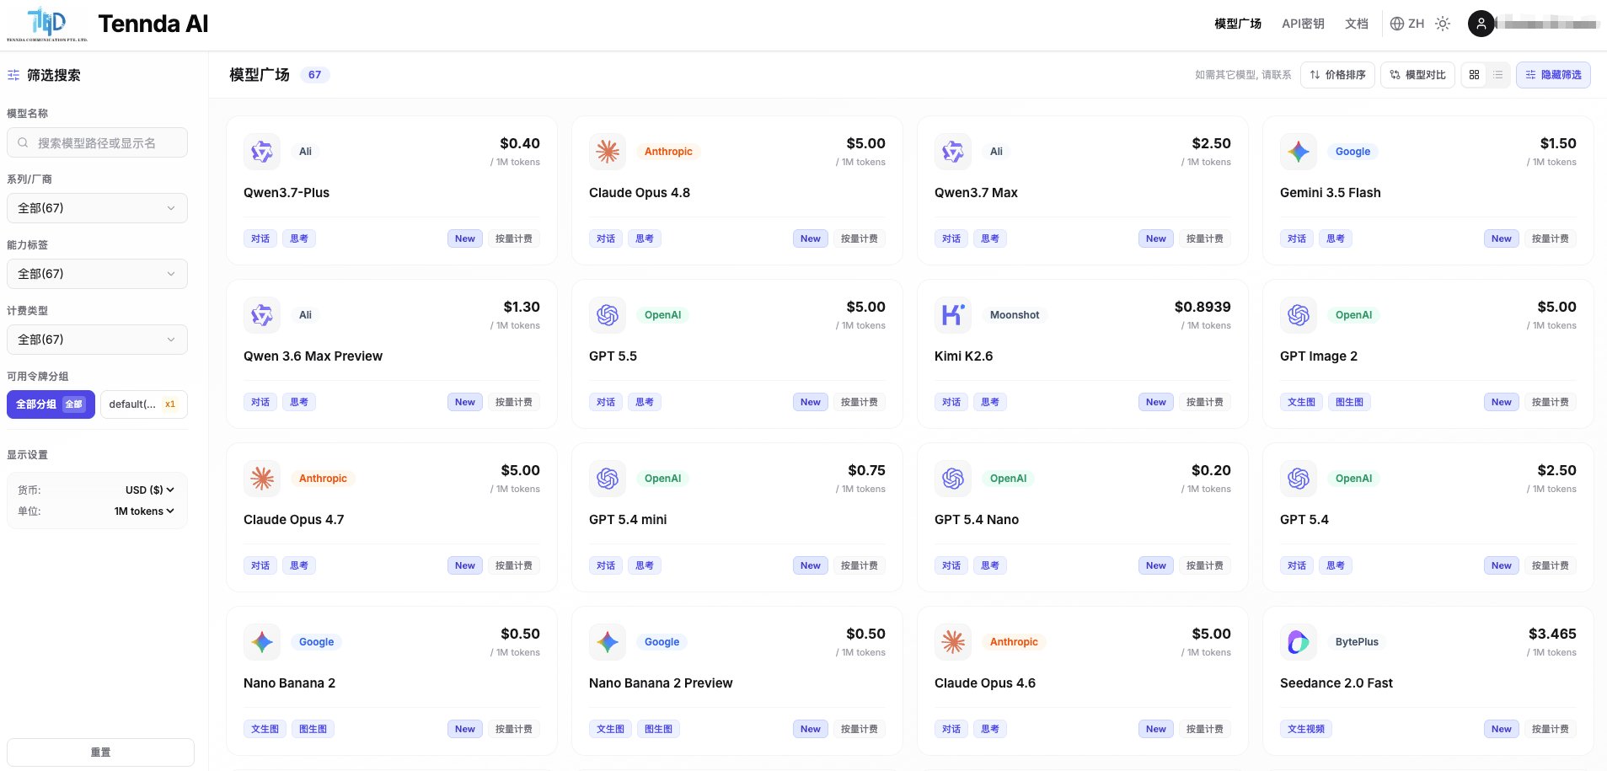1607x771 pixels.
Task: Click the 思考 tag on Claude Opus 4.8
Action: coord(645,238)
